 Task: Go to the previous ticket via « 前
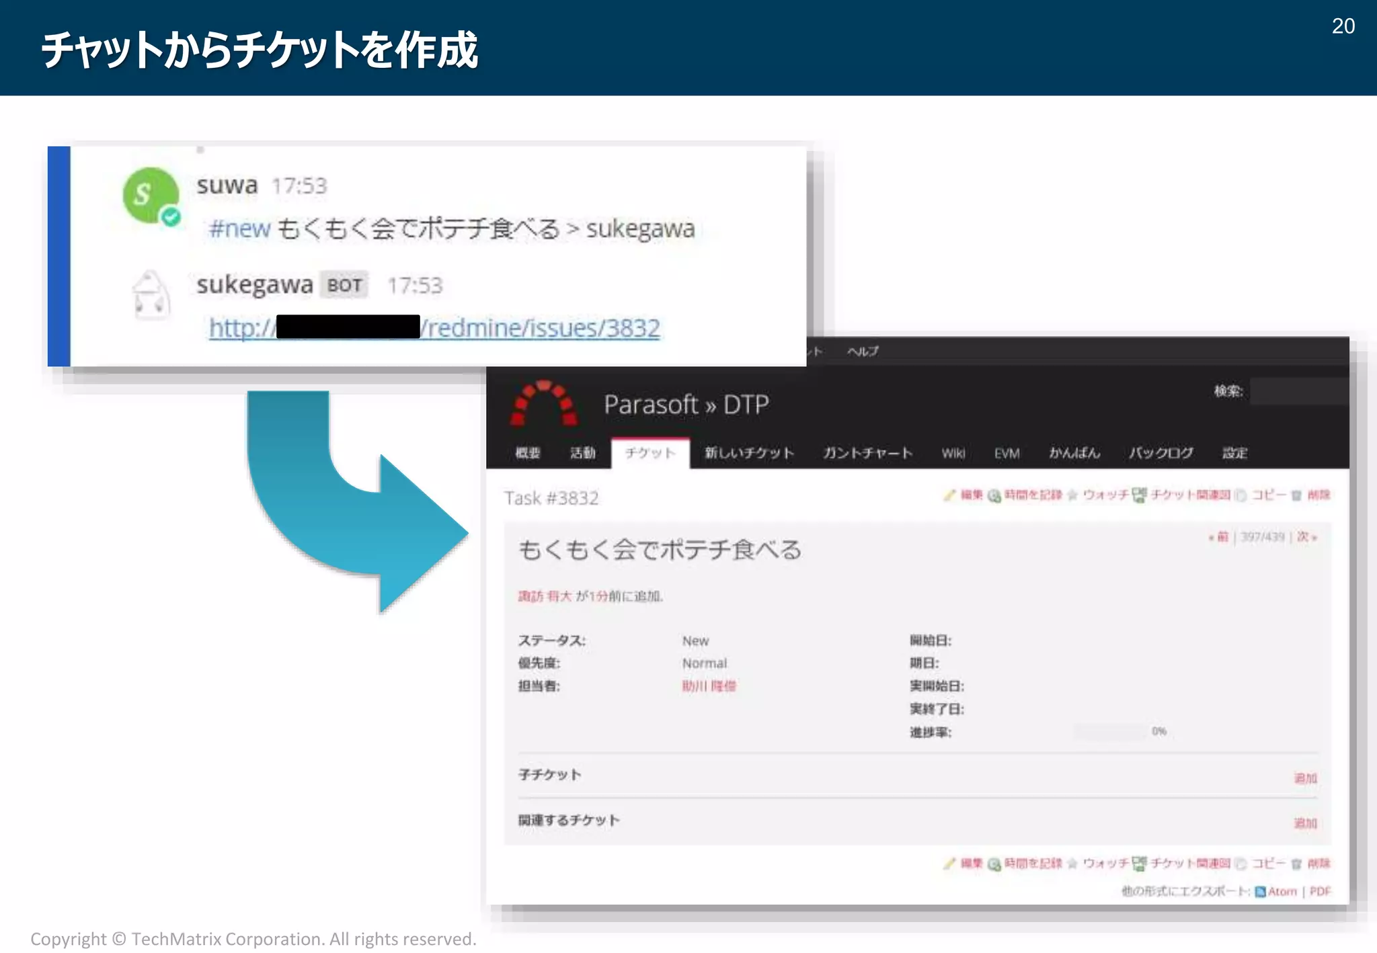coord(1218,537)
